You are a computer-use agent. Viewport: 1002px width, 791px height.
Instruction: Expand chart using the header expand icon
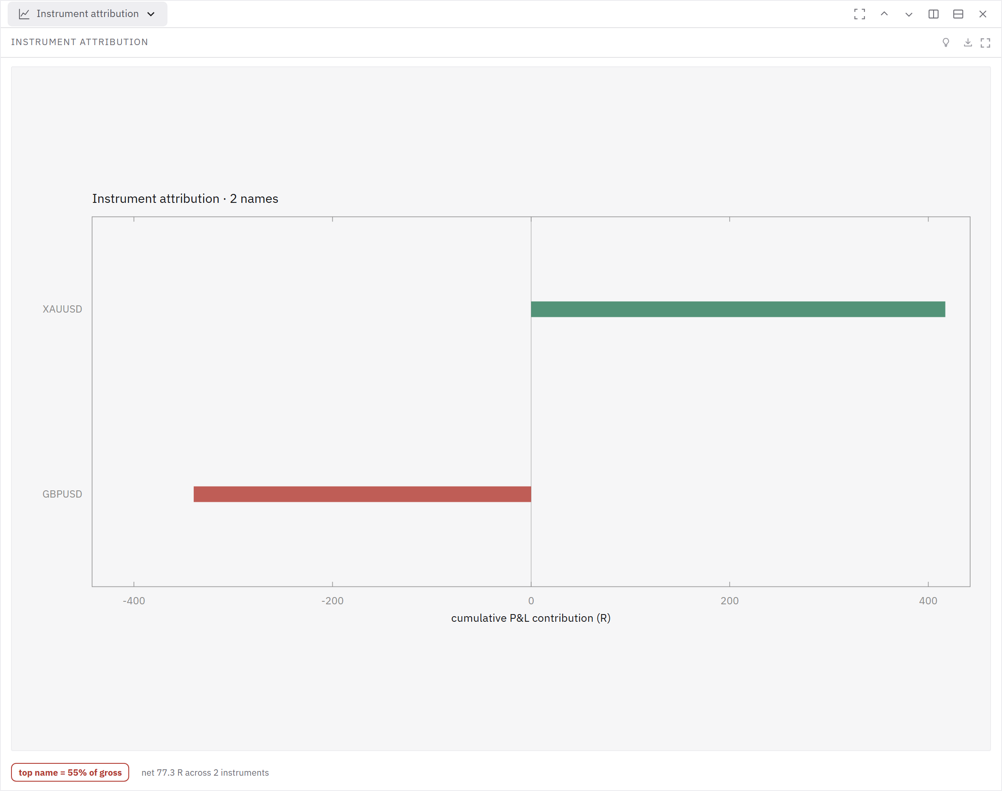[985, 43]
